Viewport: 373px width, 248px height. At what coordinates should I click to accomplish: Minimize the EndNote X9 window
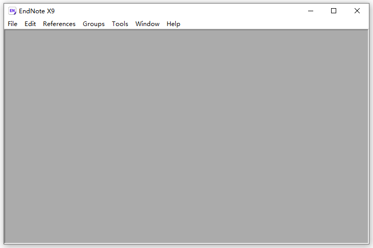coord(311,11)
